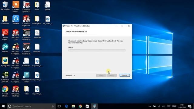Click the installation Status progress bar
Image resolution: width=194 pixels, height=109 pixels.
[97, 50]
